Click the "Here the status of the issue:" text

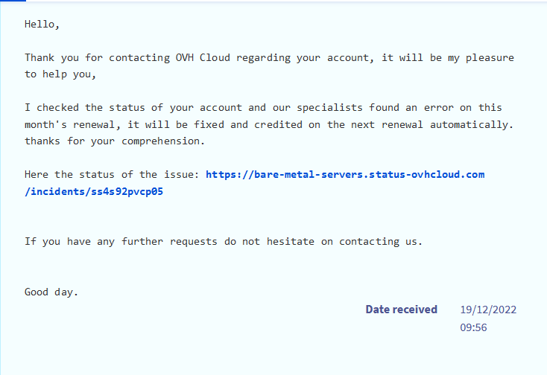click(112, 174)
